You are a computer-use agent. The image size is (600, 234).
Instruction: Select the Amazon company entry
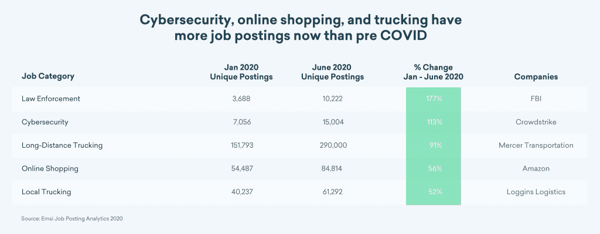[x=536, y=168]
